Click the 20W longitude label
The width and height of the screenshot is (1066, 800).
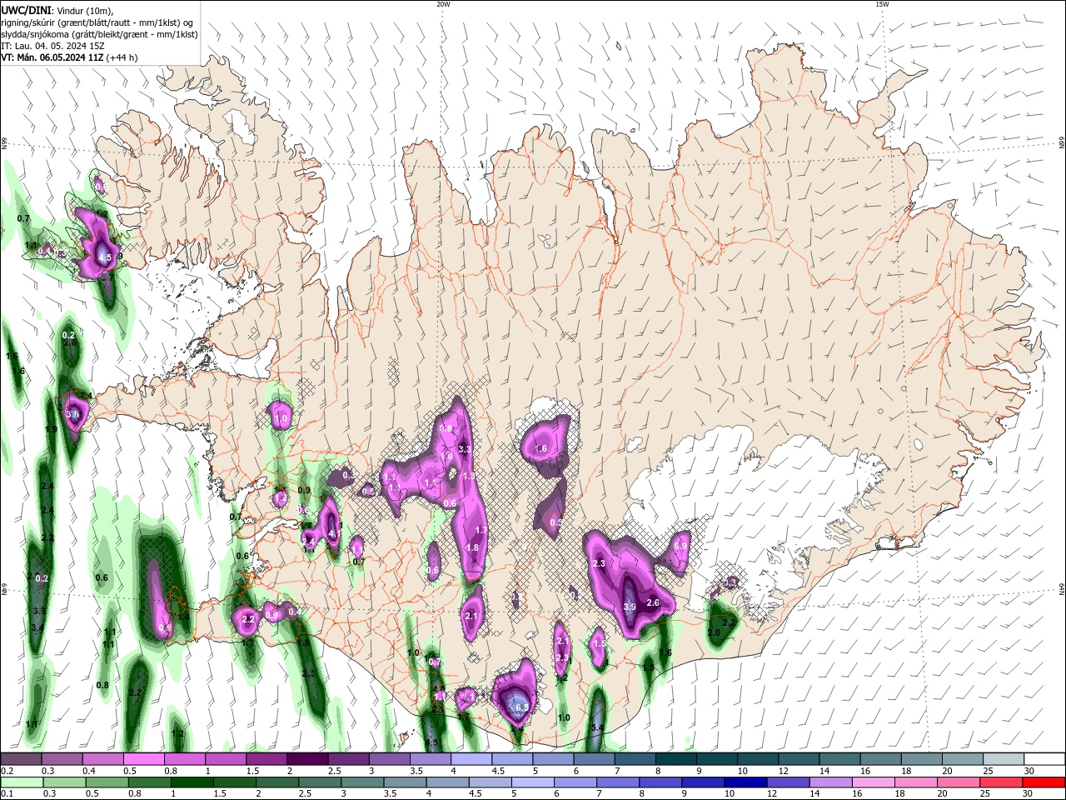(443, 4)
